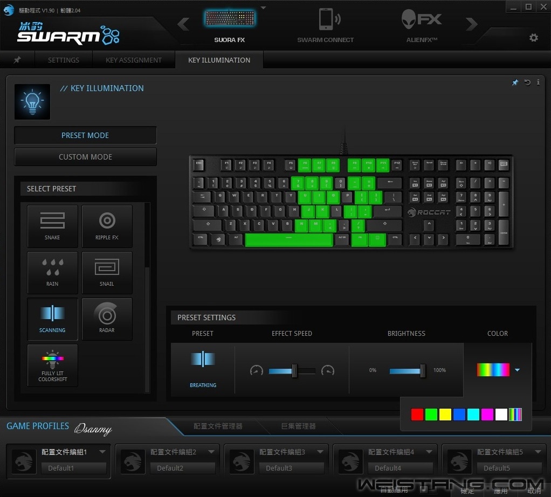Decrease effect speed using slow gauge icon
The height and width of the screenshot is (497, 551).
257,370
